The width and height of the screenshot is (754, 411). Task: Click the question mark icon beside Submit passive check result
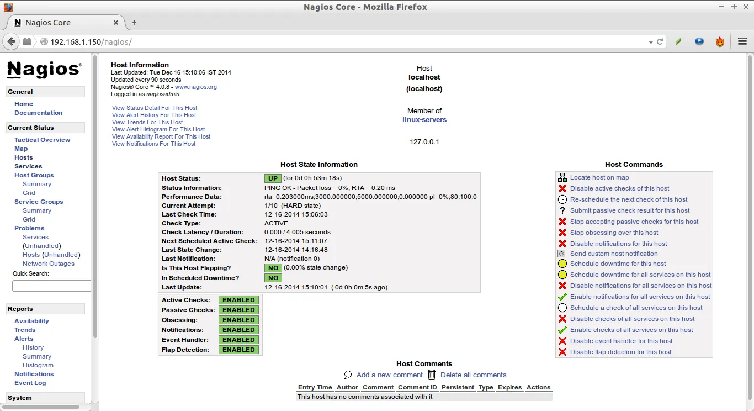(562, 210)
